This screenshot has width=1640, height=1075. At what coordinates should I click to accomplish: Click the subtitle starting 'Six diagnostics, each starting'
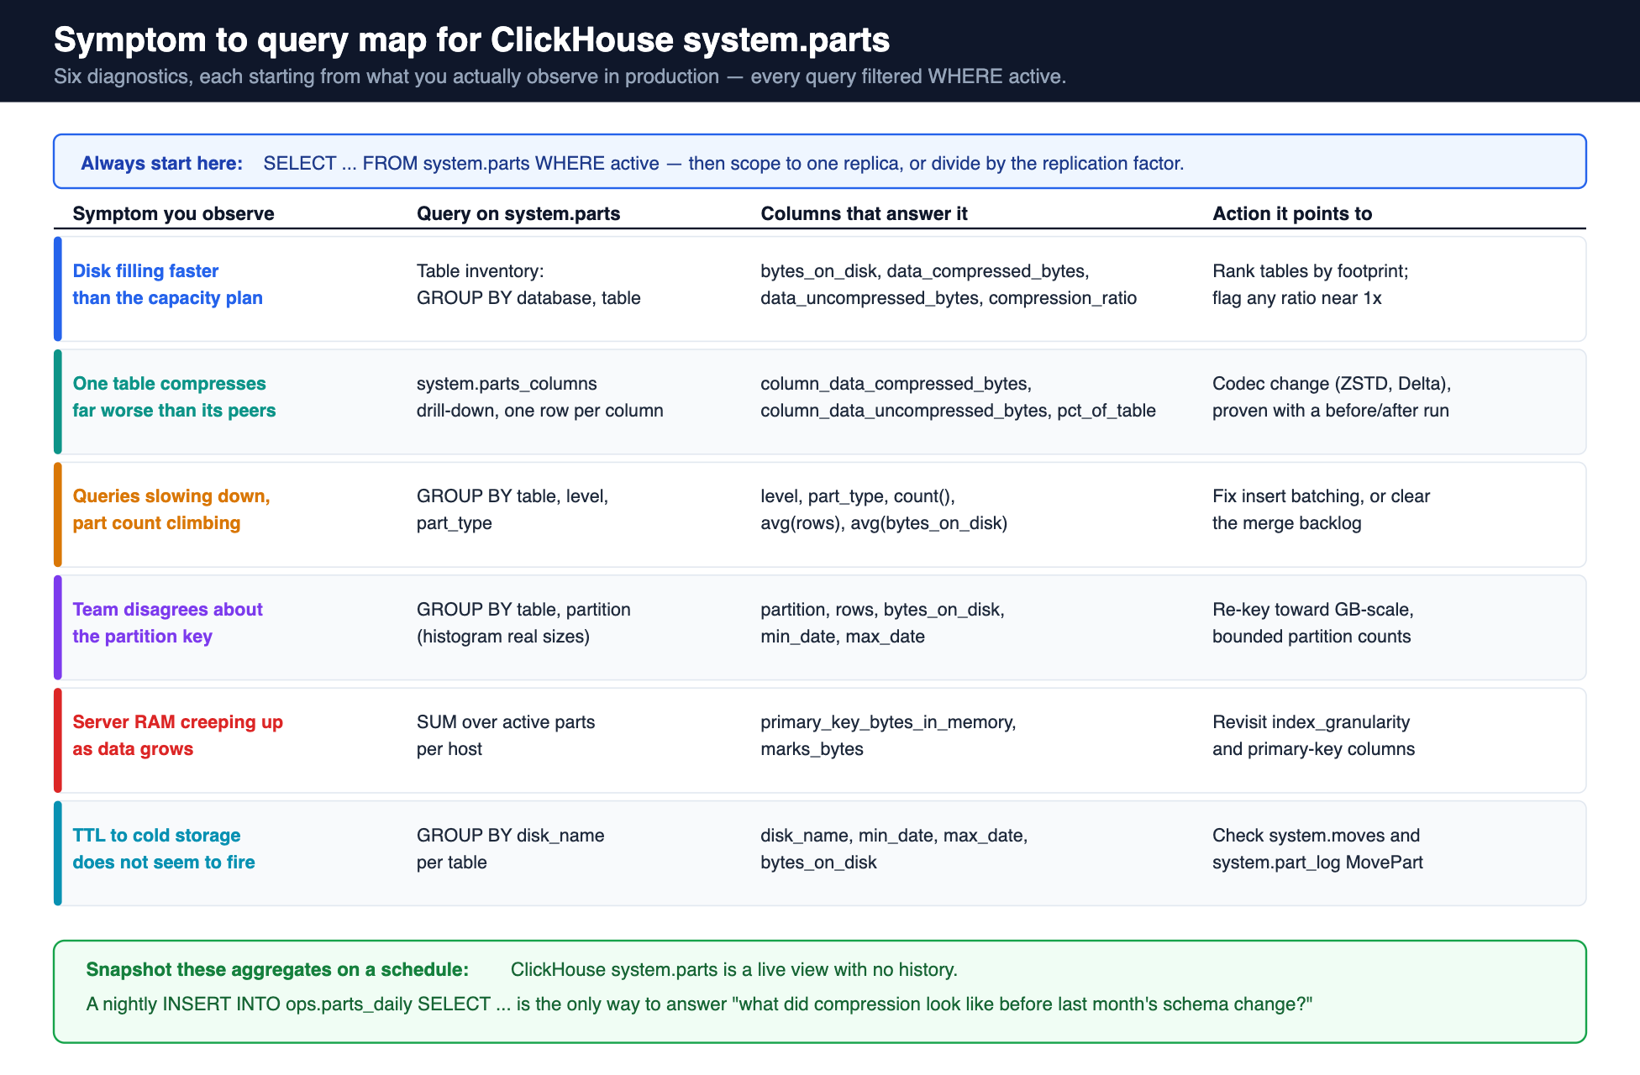click(x=560, y=76)
